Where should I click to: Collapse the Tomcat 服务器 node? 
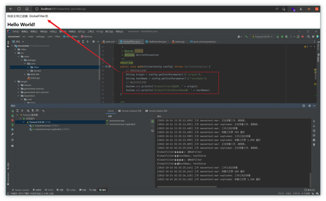tap(17, 115)
